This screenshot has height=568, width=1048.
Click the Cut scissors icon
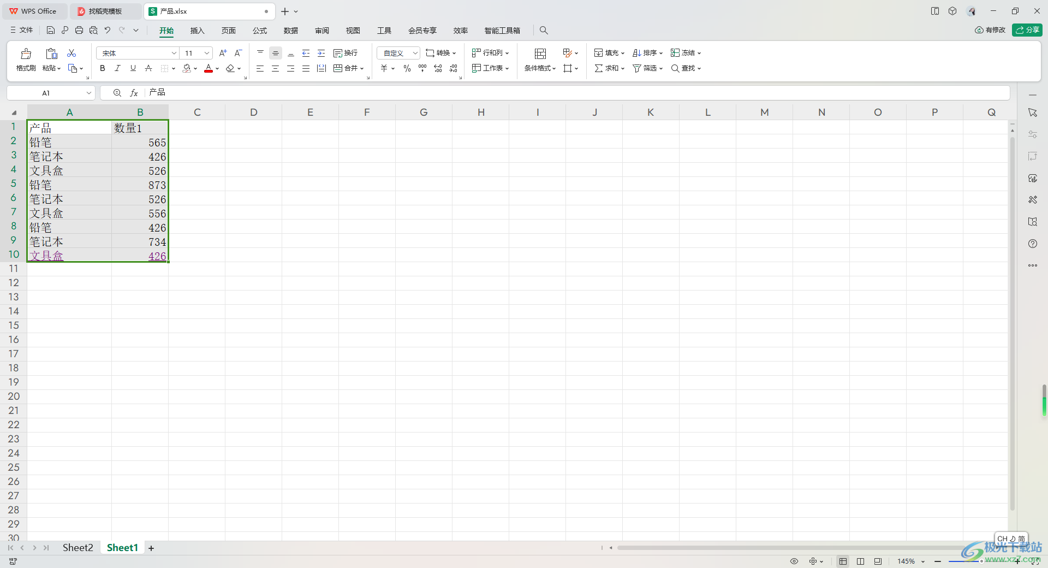[72, 53]
